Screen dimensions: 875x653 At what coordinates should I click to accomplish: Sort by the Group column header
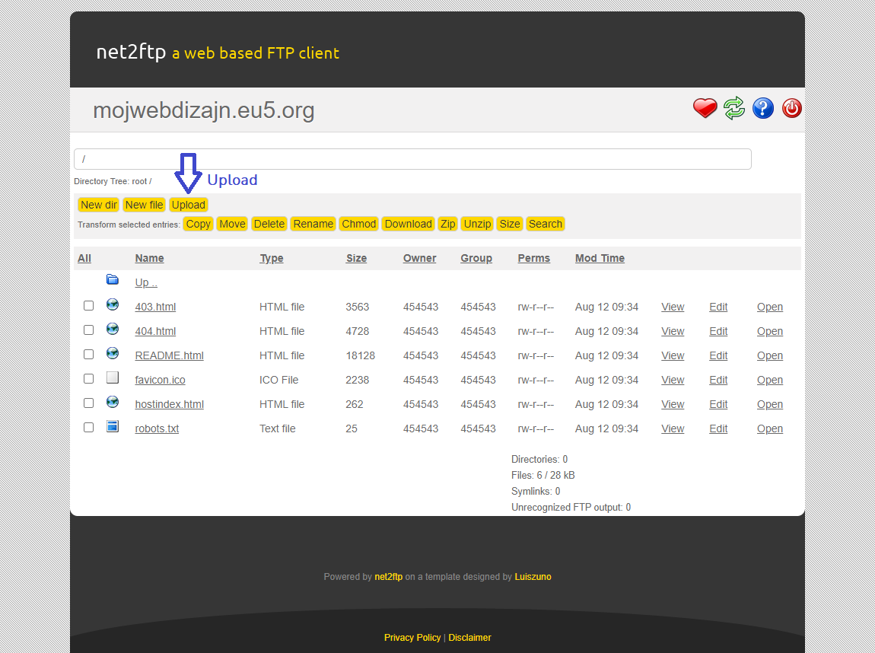[x=476, y=259]
